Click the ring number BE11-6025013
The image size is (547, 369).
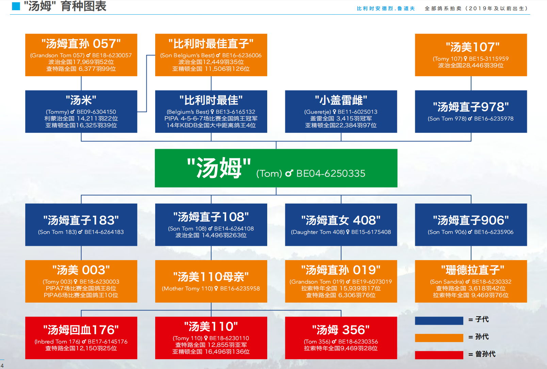tap(357, 112)
